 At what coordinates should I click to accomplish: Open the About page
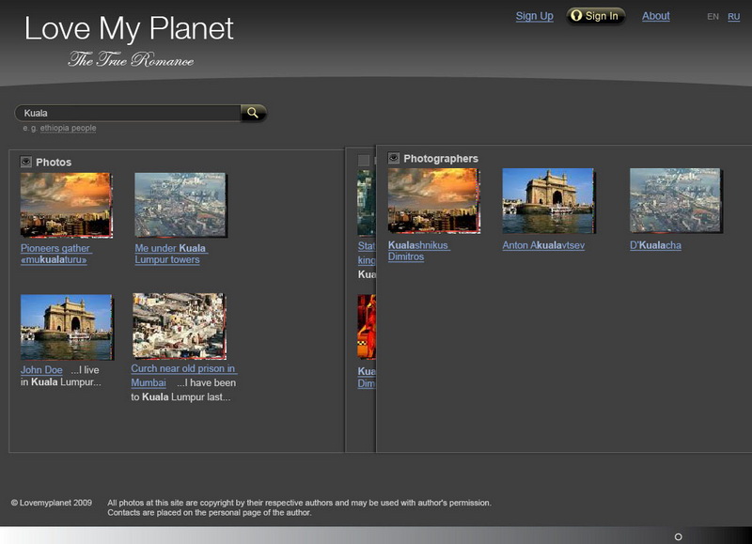pyautogui.click(x=654, y=15)
